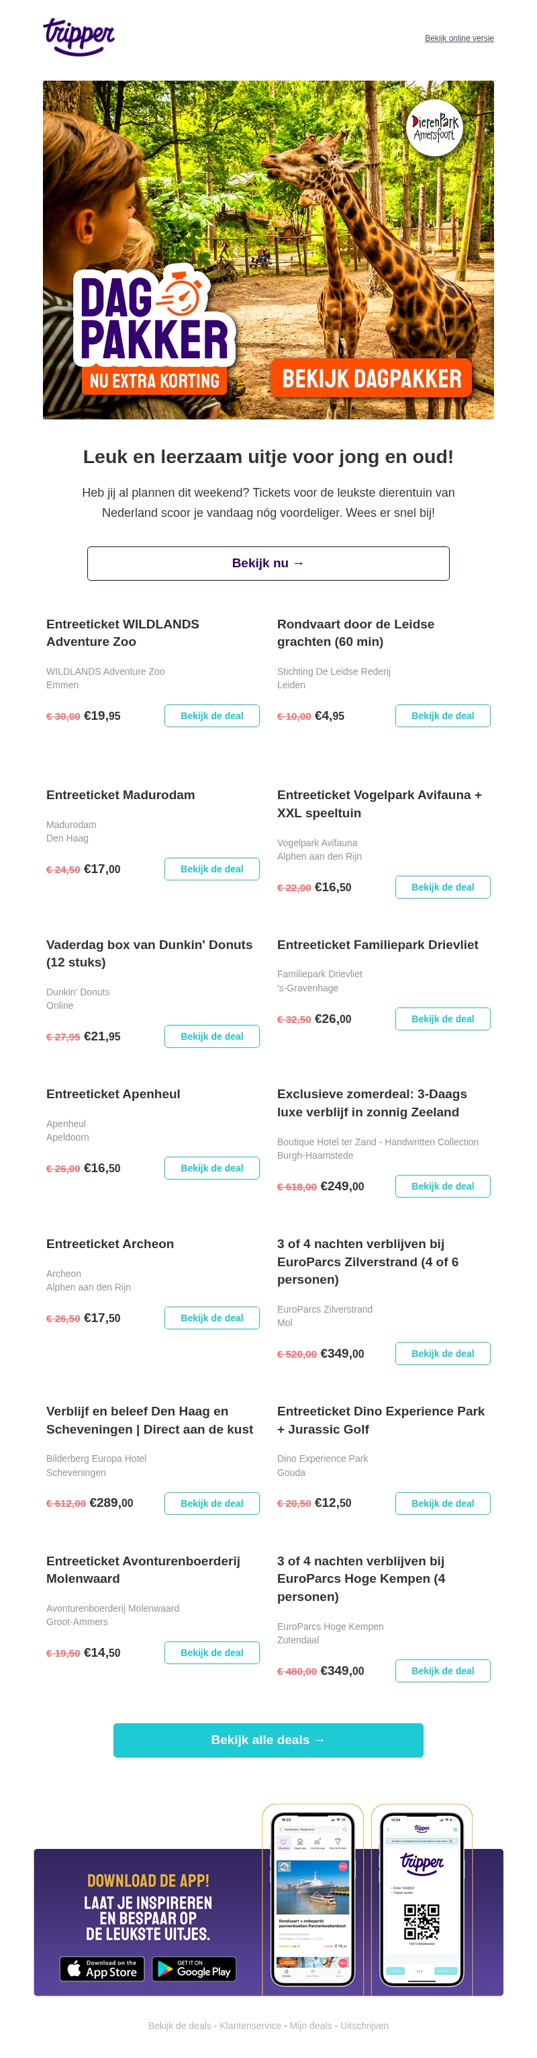Tap the Google Play download badge
This screenshot has width=537, height=2058.
pos(194,1969)
